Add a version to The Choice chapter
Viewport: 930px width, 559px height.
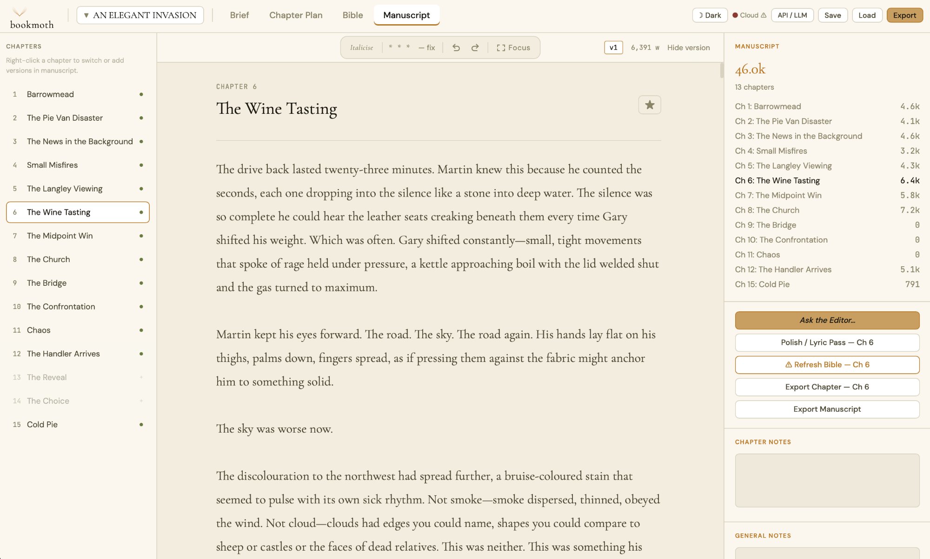141,401
